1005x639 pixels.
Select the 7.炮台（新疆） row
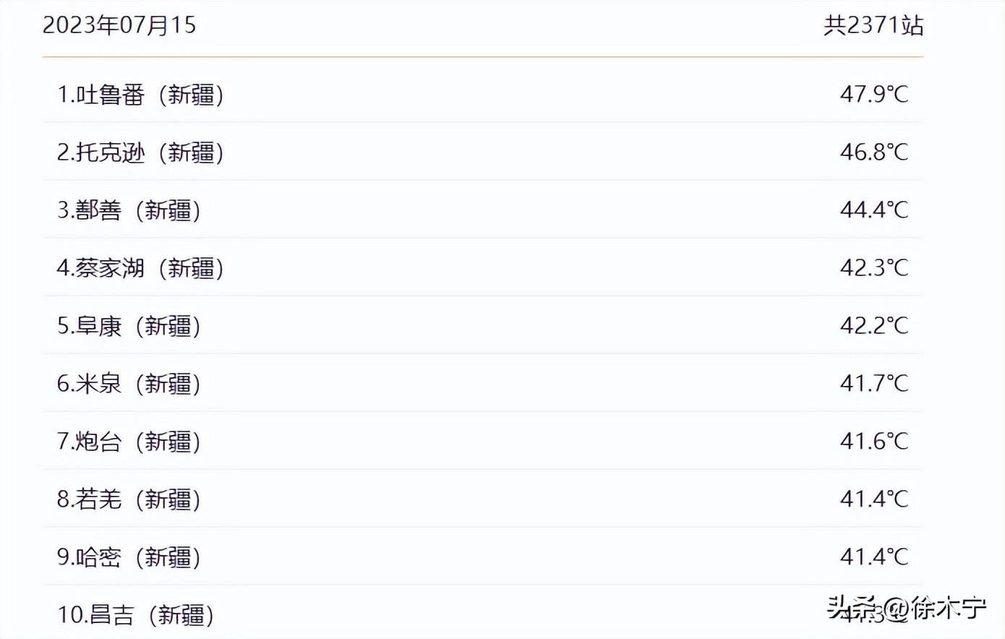point(129,442)
